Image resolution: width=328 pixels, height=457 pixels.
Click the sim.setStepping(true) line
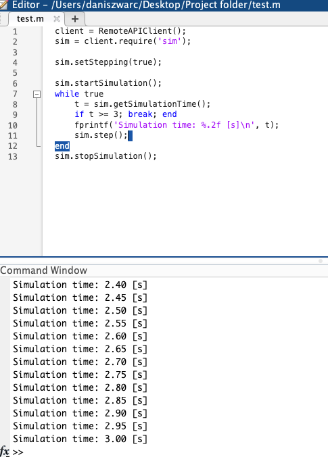[x=108, y=62]
